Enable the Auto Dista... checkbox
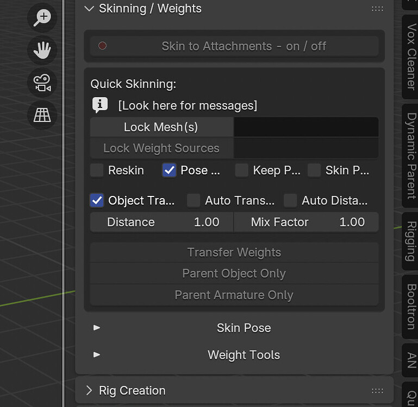The width and height of the screenshot is (418, 407). (x=290, y=200)
